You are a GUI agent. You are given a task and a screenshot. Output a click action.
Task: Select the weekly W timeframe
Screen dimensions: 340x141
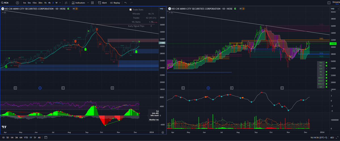click(x=56, y=3)
